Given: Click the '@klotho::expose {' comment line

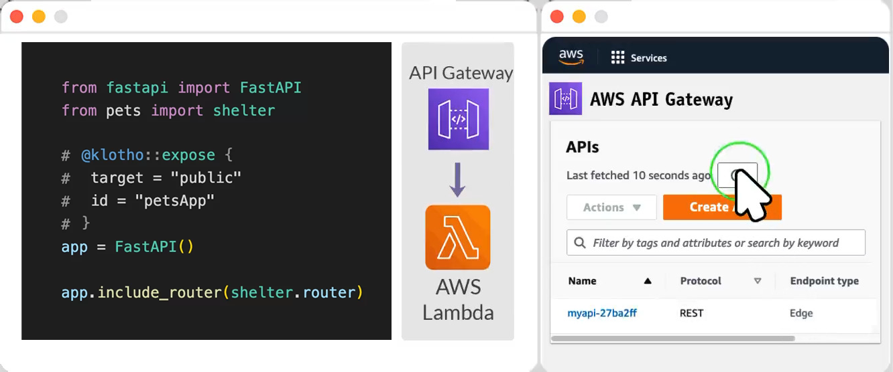Looking at the screenshot, I should coord(147,155).
